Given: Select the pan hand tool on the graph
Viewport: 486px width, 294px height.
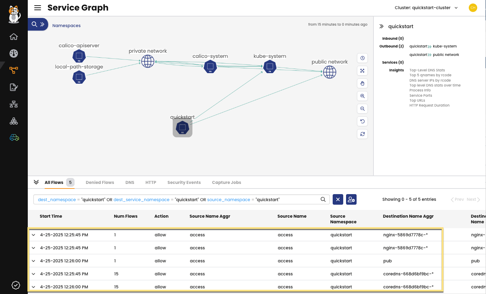Looking at the screenshot, I should (362, 83).
